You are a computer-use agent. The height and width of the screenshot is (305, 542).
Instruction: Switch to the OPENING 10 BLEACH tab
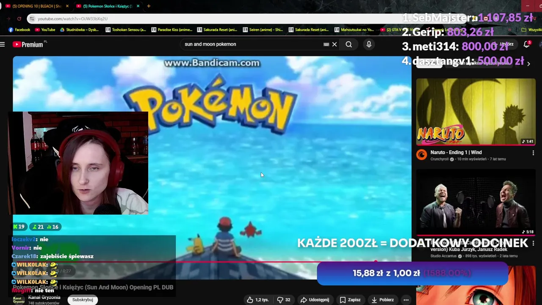(36, 6)
